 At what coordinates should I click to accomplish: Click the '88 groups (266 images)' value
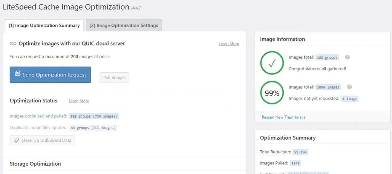point(93,128)
